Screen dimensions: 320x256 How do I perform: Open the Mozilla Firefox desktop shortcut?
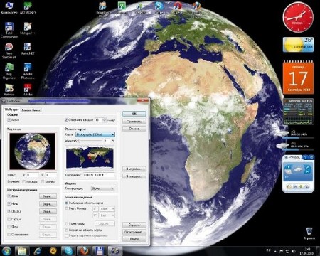click(x=196, y=9)
